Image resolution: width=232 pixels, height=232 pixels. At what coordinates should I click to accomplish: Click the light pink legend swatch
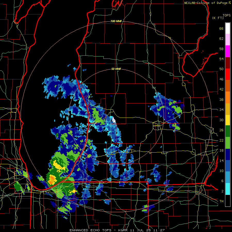pyautogui.click(x=228, y=39)
